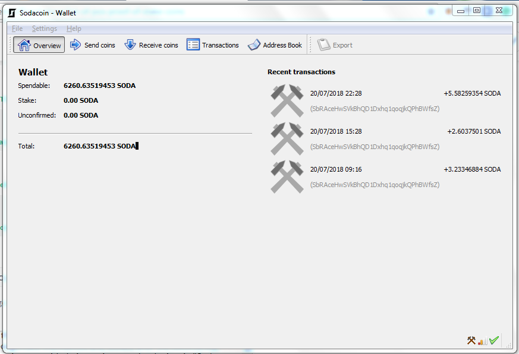The image size is (519, 354).
Task: Open the Receive coins page
Action: (151, 45)
